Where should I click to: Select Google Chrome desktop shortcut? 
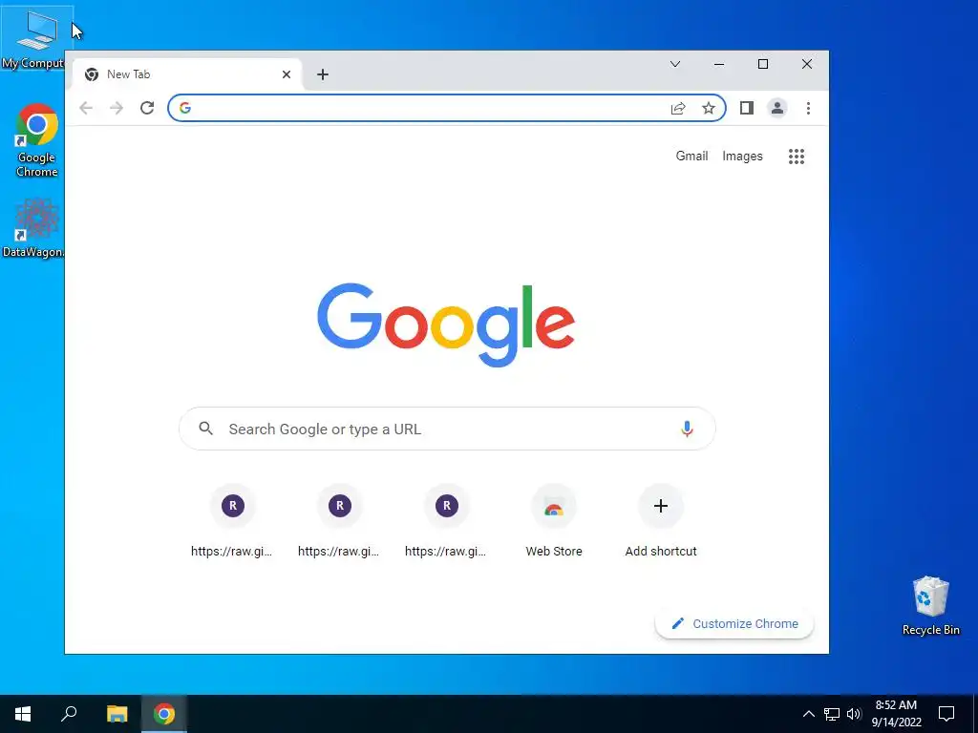(37, 141)
